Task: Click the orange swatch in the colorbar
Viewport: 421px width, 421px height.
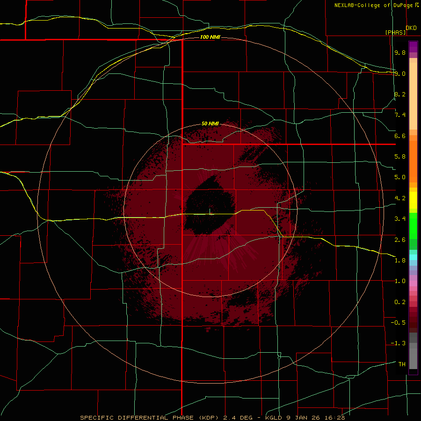Action: tap(413, 161)
